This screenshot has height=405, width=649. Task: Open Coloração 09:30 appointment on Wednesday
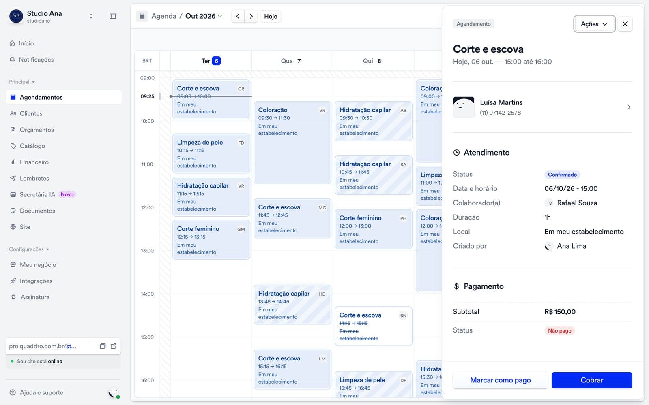click(x=292, y=143)
